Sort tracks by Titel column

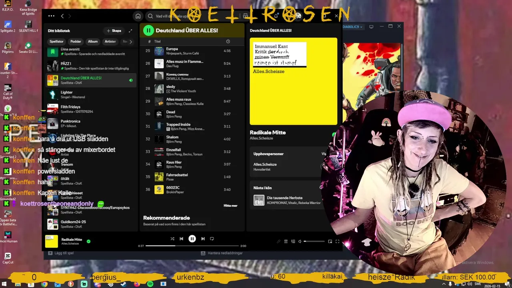click(x=158, y=42)
